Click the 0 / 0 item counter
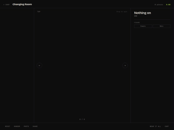174x130 pixels. pos(82,119)
